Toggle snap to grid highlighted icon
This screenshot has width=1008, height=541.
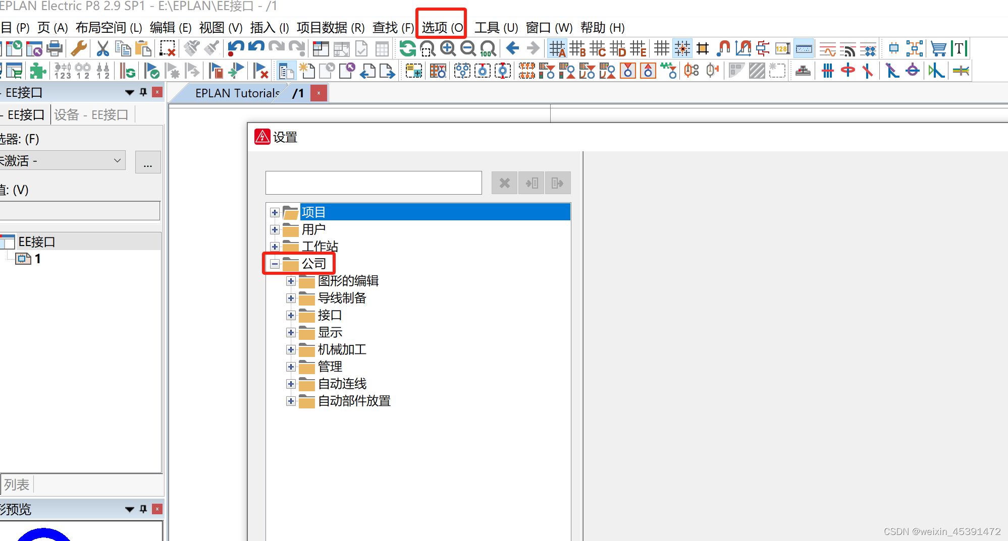(x=682, y=49)
